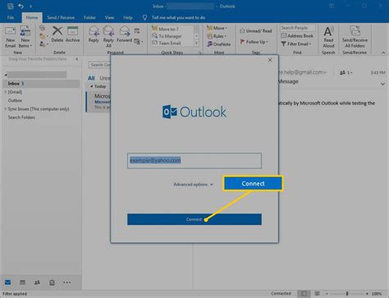Viewport: 389px width, 298px height.
Task: Open the Address Book
Action: 297,36
